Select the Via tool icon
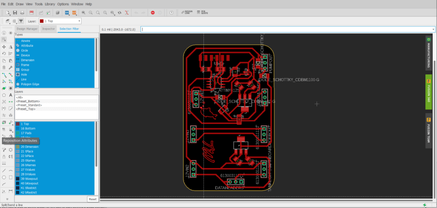Viewport: 437px width, 208px height. click(4, 88)
